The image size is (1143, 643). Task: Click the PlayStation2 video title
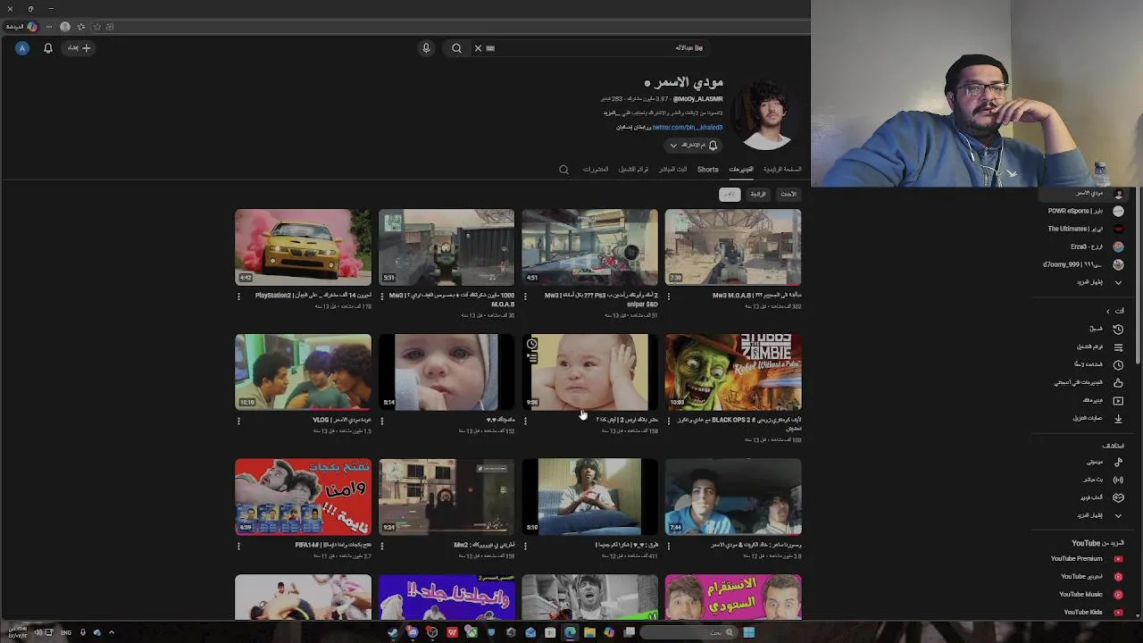pos(313,296)
